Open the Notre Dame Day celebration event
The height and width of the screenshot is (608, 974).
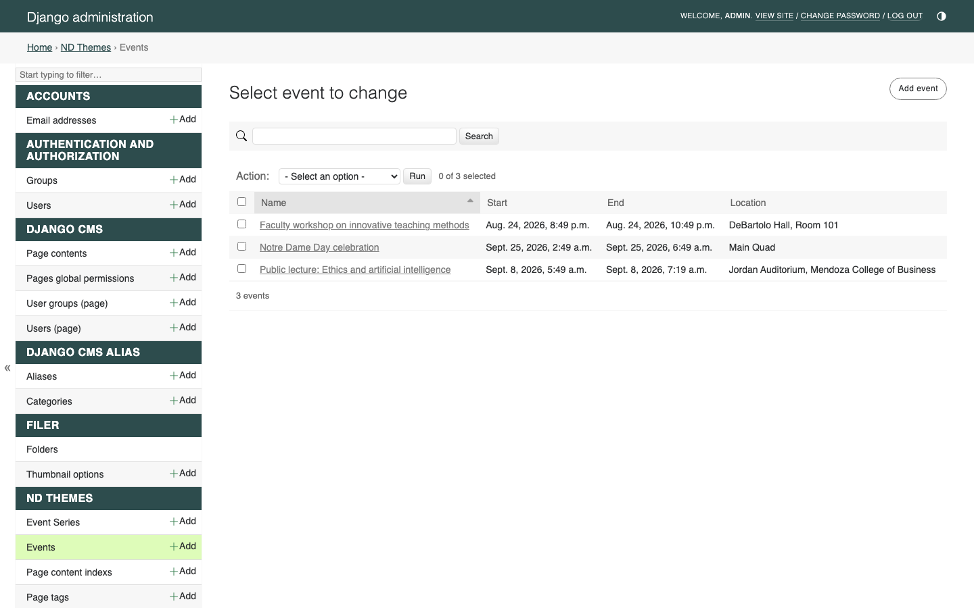[x=319, y=247]
